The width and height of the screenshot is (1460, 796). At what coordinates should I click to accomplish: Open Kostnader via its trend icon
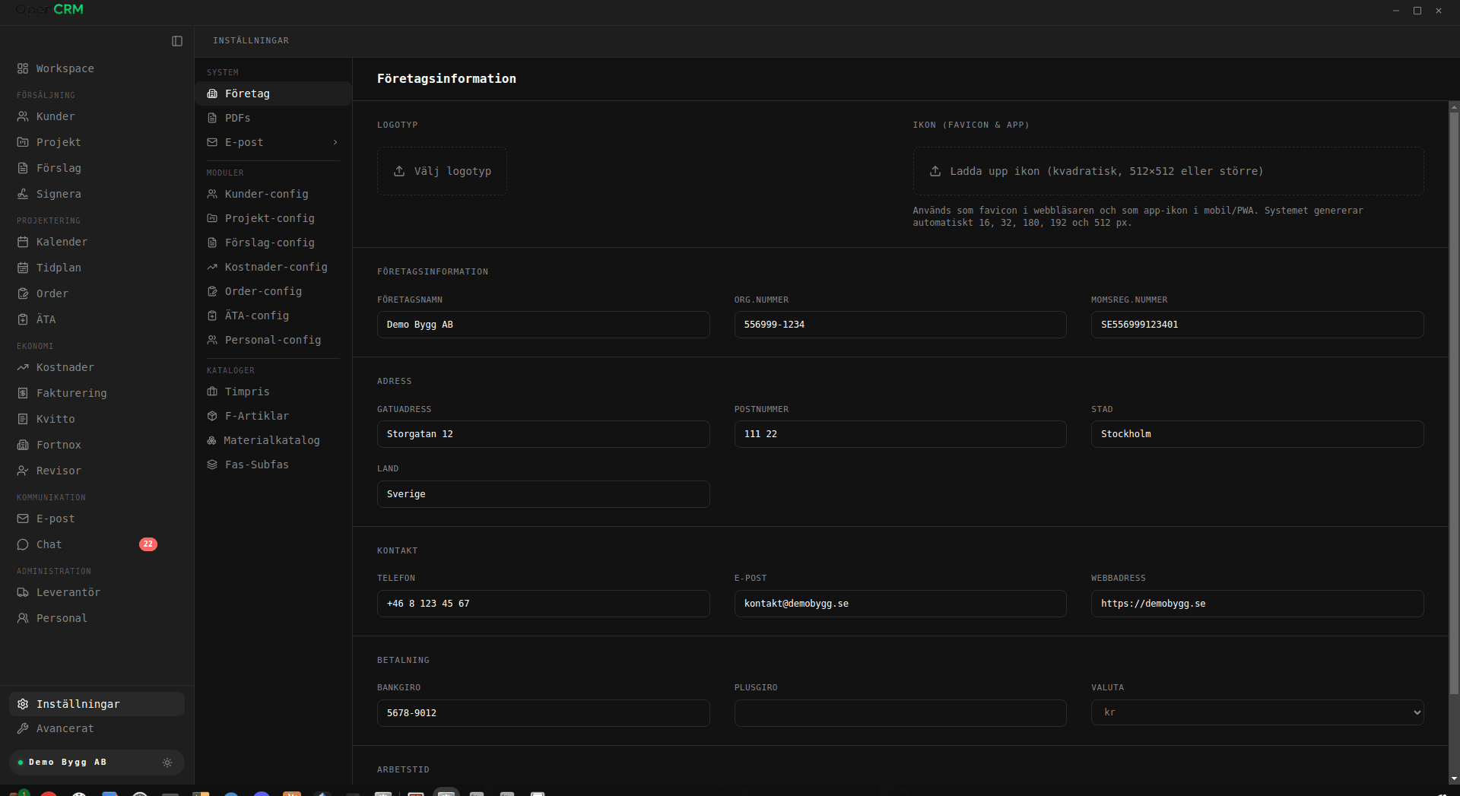coord(23,367)
